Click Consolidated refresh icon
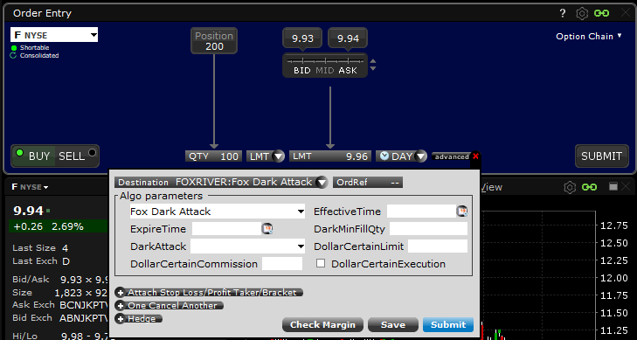This screenshot has width=637, height=340. [x=13, y=55]
